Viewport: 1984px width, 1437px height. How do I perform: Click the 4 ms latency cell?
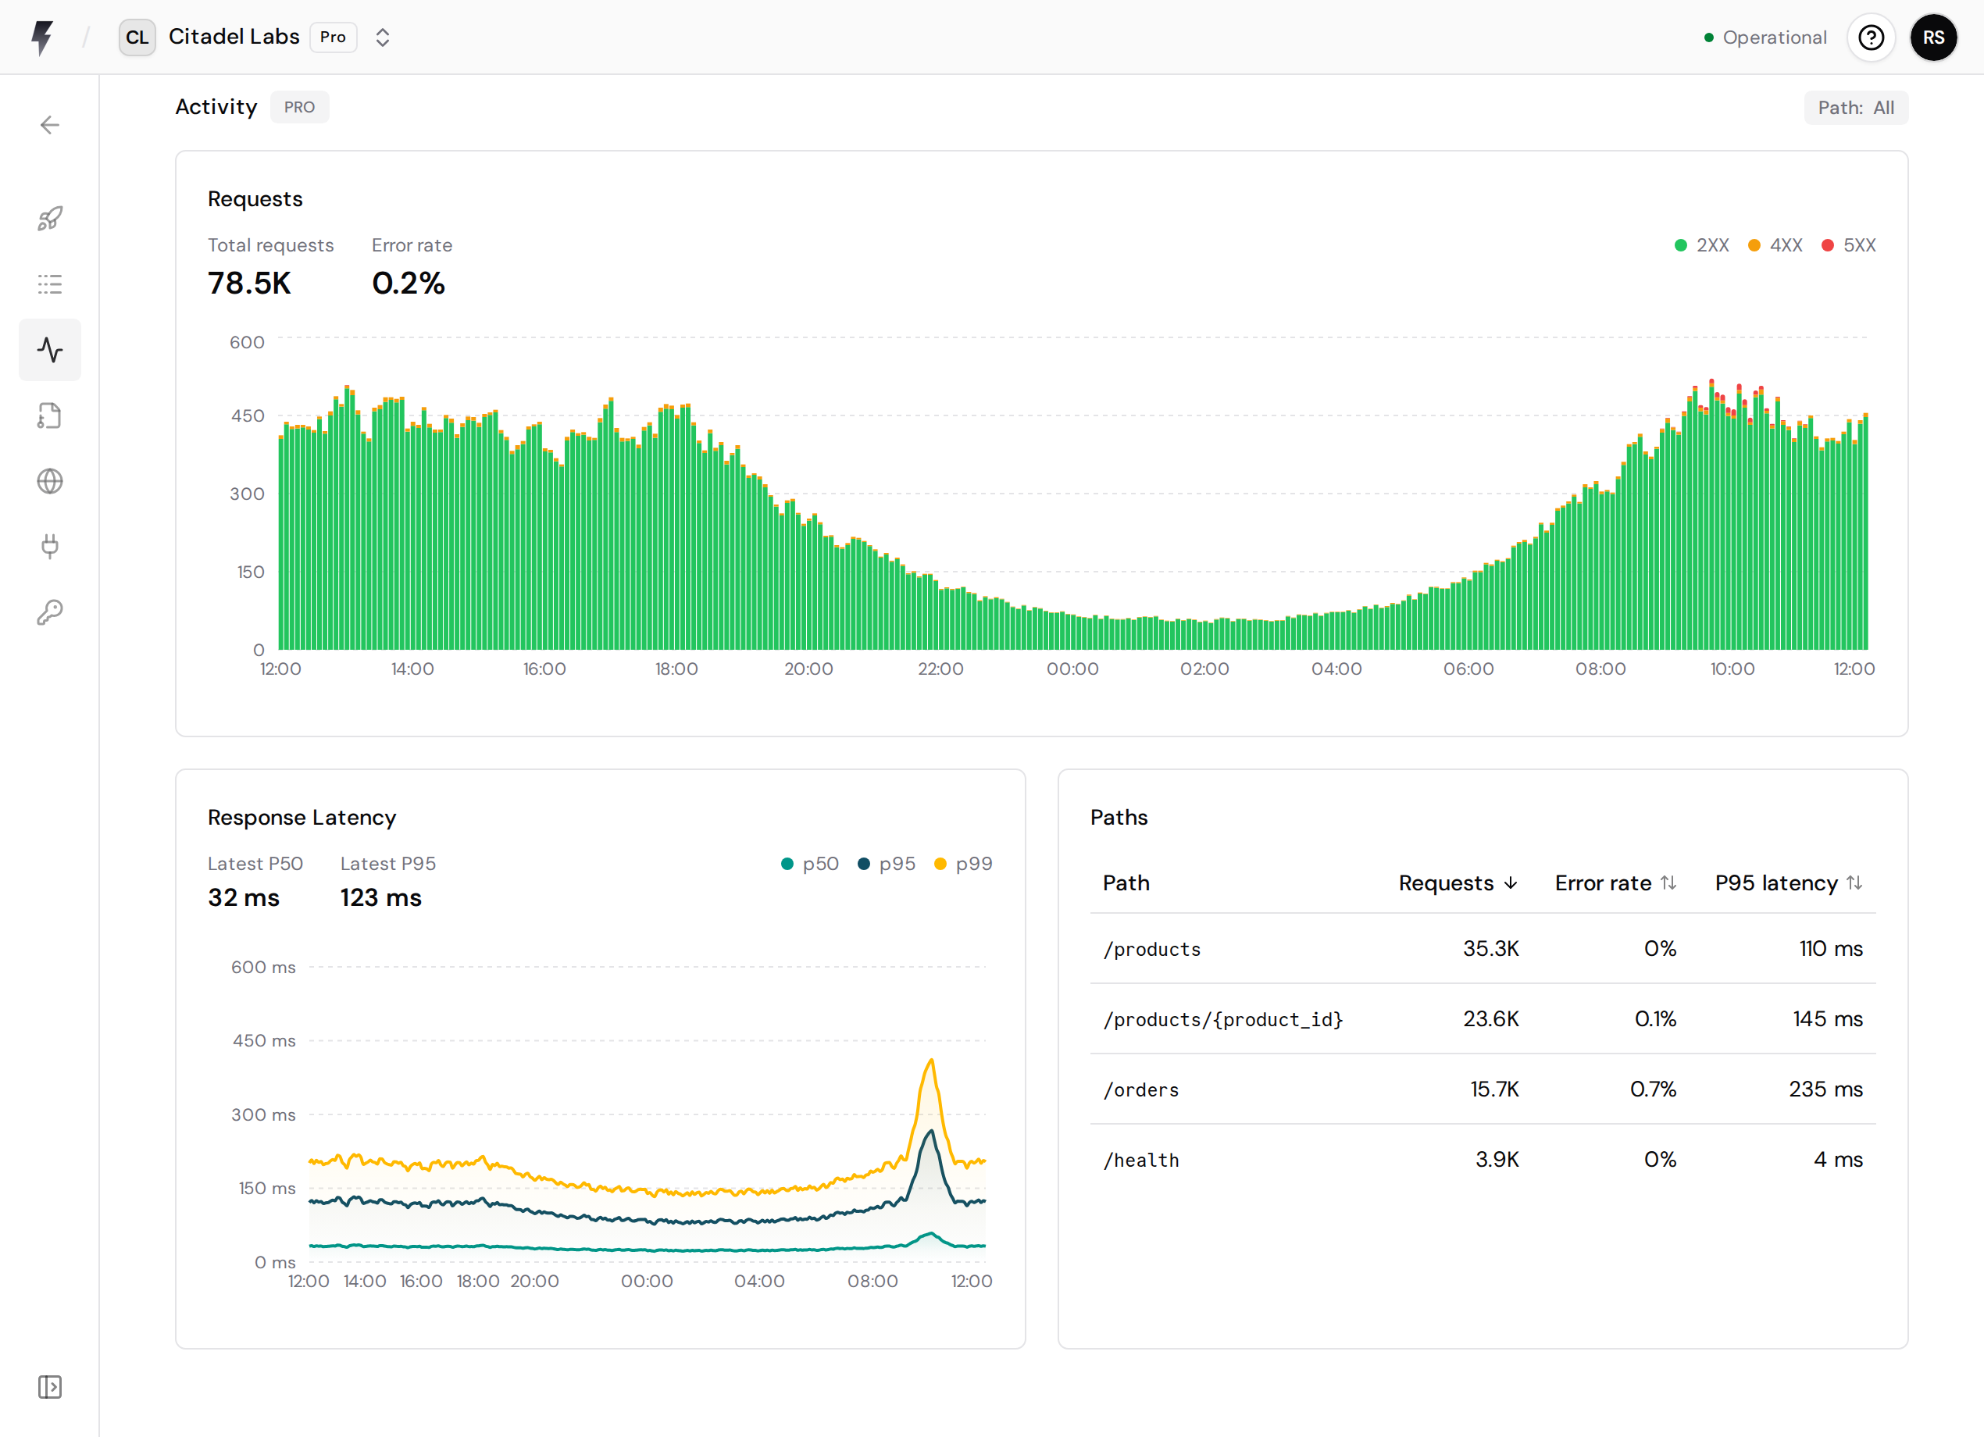pos(1838,1160)
